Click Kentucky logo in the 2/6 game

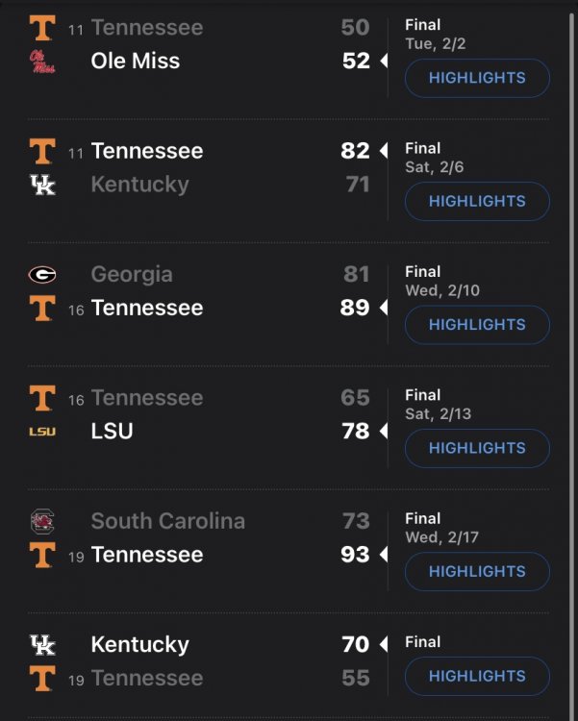click(x=42, y=185)
